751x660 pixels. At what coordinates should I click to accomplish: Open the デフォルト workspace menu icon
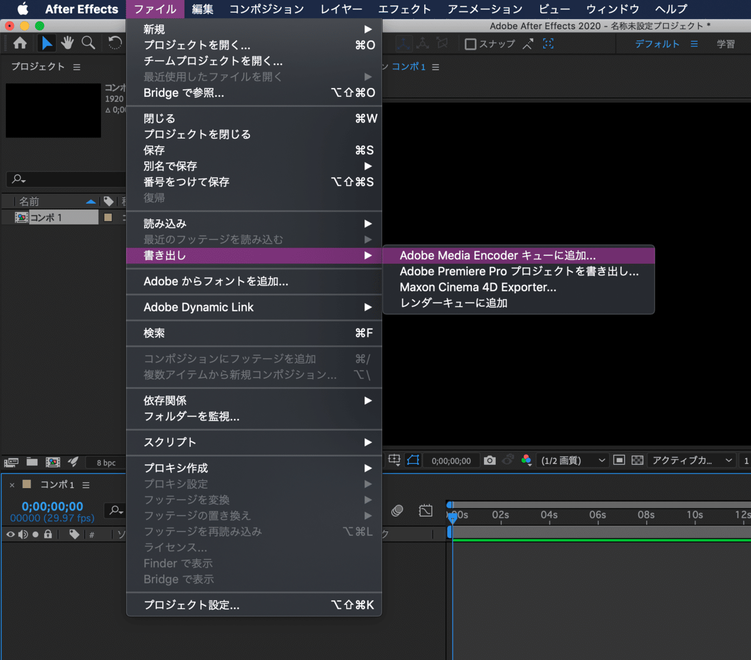[x=694, y=44]
